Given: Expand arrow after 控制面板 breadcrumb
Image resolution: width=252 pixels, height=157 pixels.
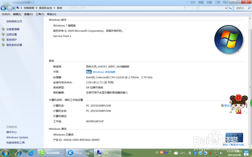Looking at the screenshot, I should (x=37, y=8).
